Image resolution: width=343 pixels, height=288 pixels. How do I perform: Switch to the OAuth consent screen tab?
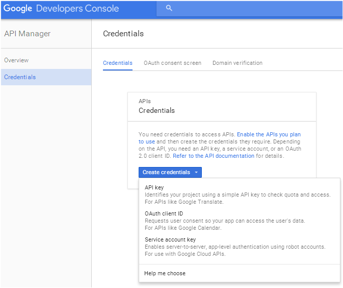[172, 63]
